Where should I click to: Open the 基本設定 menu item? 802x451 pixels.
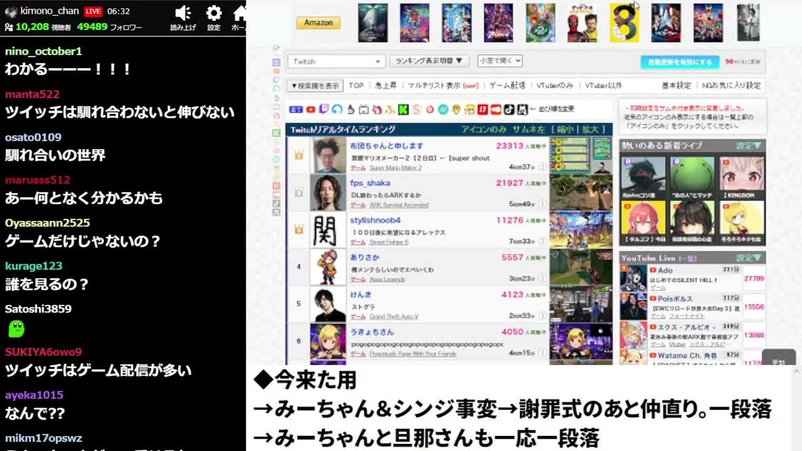point(676,85)
